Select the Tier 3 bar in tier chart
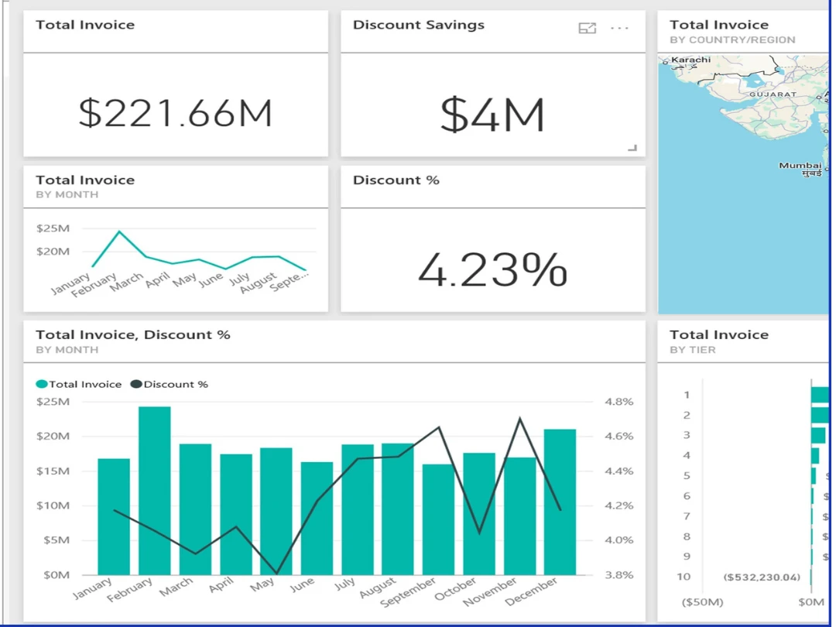Image resolution: width=836 pixels, height=627 pixels. coord(817,435)
